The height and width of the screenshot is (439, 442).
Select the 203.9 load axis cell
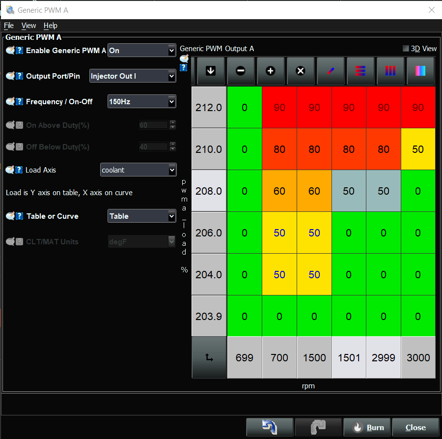(209, 316)
